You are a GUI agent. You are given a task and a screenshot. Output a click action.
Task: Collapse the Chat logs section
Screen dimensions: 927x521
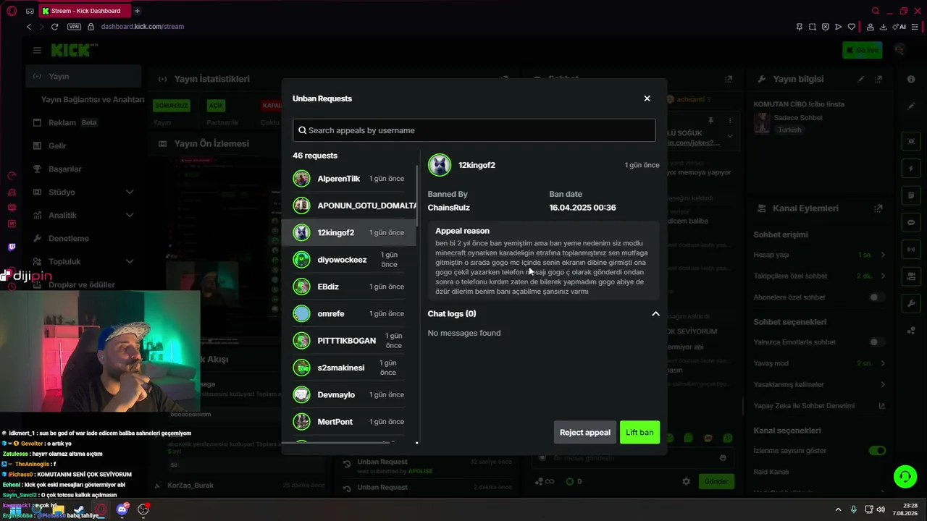pos(655,314)
